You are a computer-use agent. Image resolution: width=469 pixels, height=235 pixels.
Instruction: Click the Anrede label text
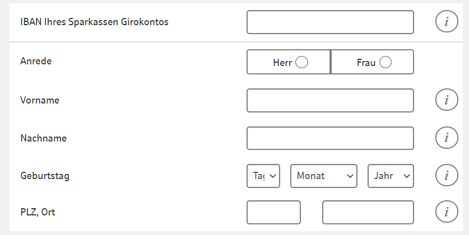click(x=36, y=62)
